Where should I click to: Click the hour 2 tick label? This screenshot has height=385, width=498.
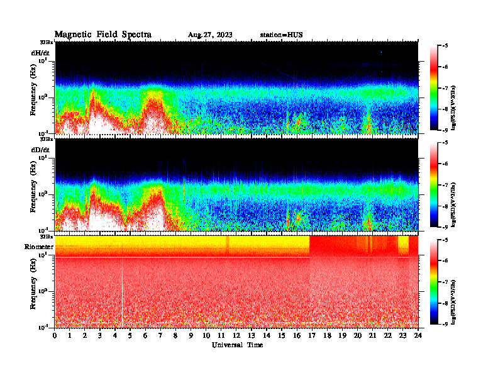tap(84, 335)
